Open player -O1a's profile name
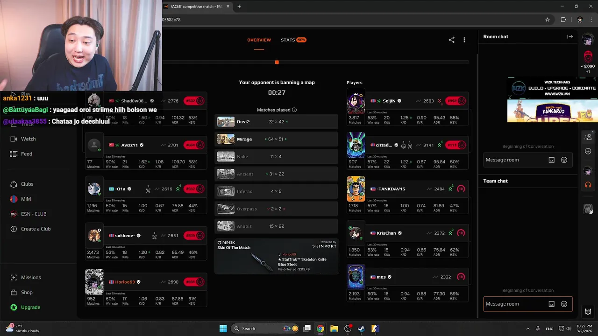Image resolution: width=598 pixels, height=336 pixels. (x=121, y=189)
